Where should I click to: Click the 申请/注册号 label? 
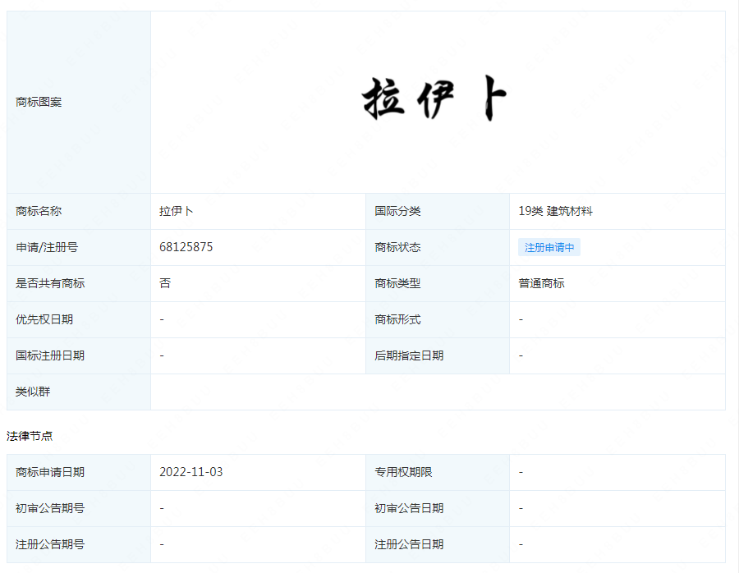tap(47, 247)
